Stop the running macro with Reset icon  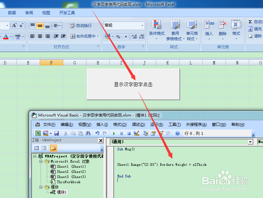pos(128,133)
